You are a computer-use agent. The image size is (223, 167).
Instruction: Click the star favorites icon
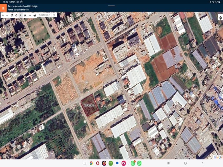[25, 15]
